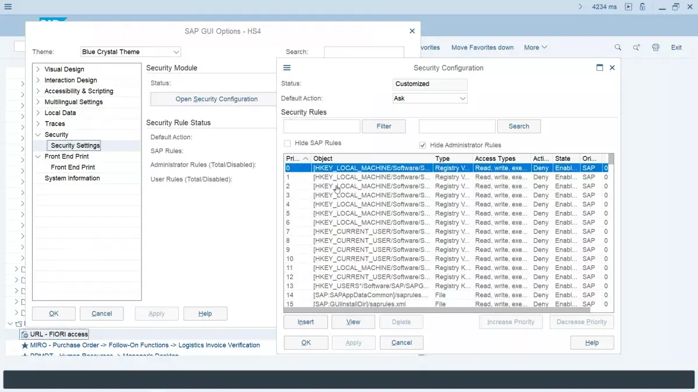This screenshot has height=392, width=698.
Task: Open the MIRO Logistics Invoice Verification favorite
Action: [145, 345]
